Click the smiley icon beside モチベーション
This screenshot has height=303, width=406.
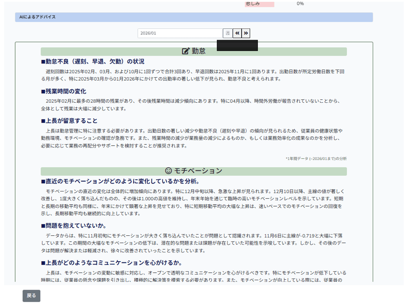click(168, 171)
